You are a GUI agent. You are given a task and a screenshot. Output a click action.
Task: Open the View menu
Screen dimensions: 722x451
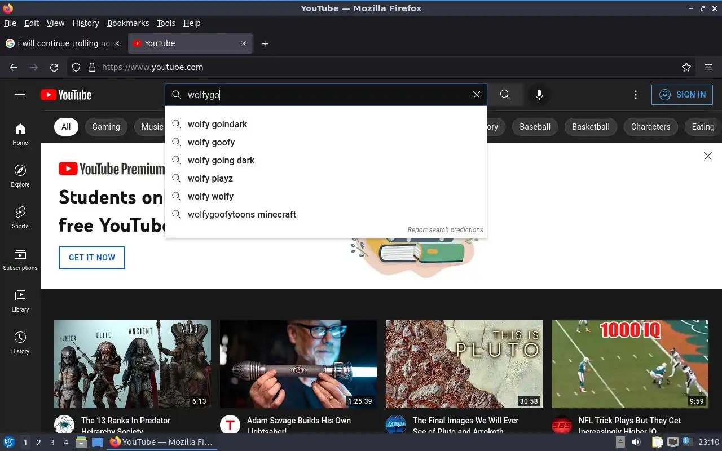(x=55, y=23)
